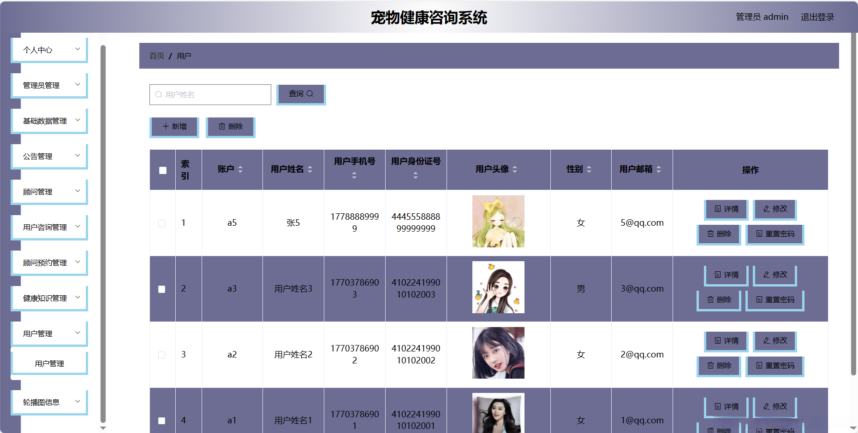Image resolution: width=858 pixels, height=433 pixels.
Task: Check the checkbox for 用户姓名1 row
Action: coord(162,420)
